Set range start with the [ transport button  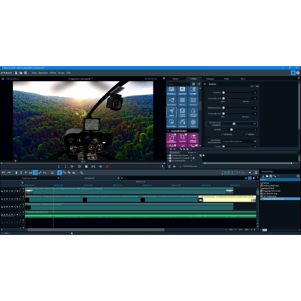[x=59, y=166]
